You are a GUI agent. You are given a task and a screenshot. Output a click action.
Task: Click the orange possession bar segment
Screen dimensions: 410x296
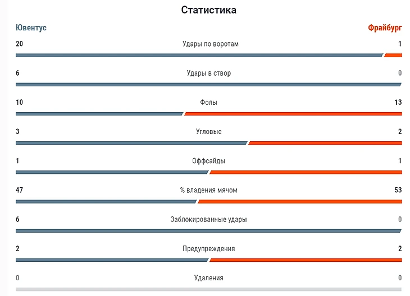click(x=300, y=201)
